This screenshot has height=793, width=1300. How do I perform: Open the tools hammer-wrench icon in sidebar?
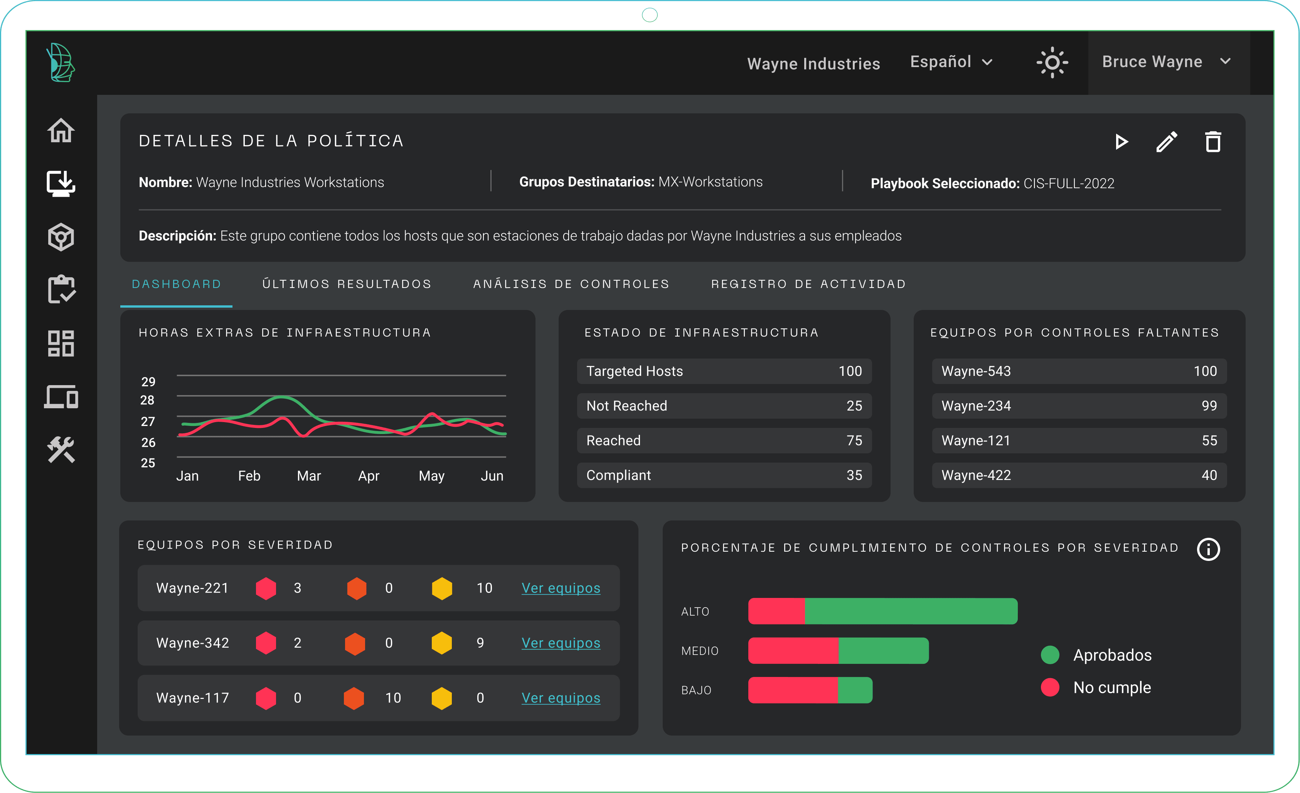(x=61, y=450)
